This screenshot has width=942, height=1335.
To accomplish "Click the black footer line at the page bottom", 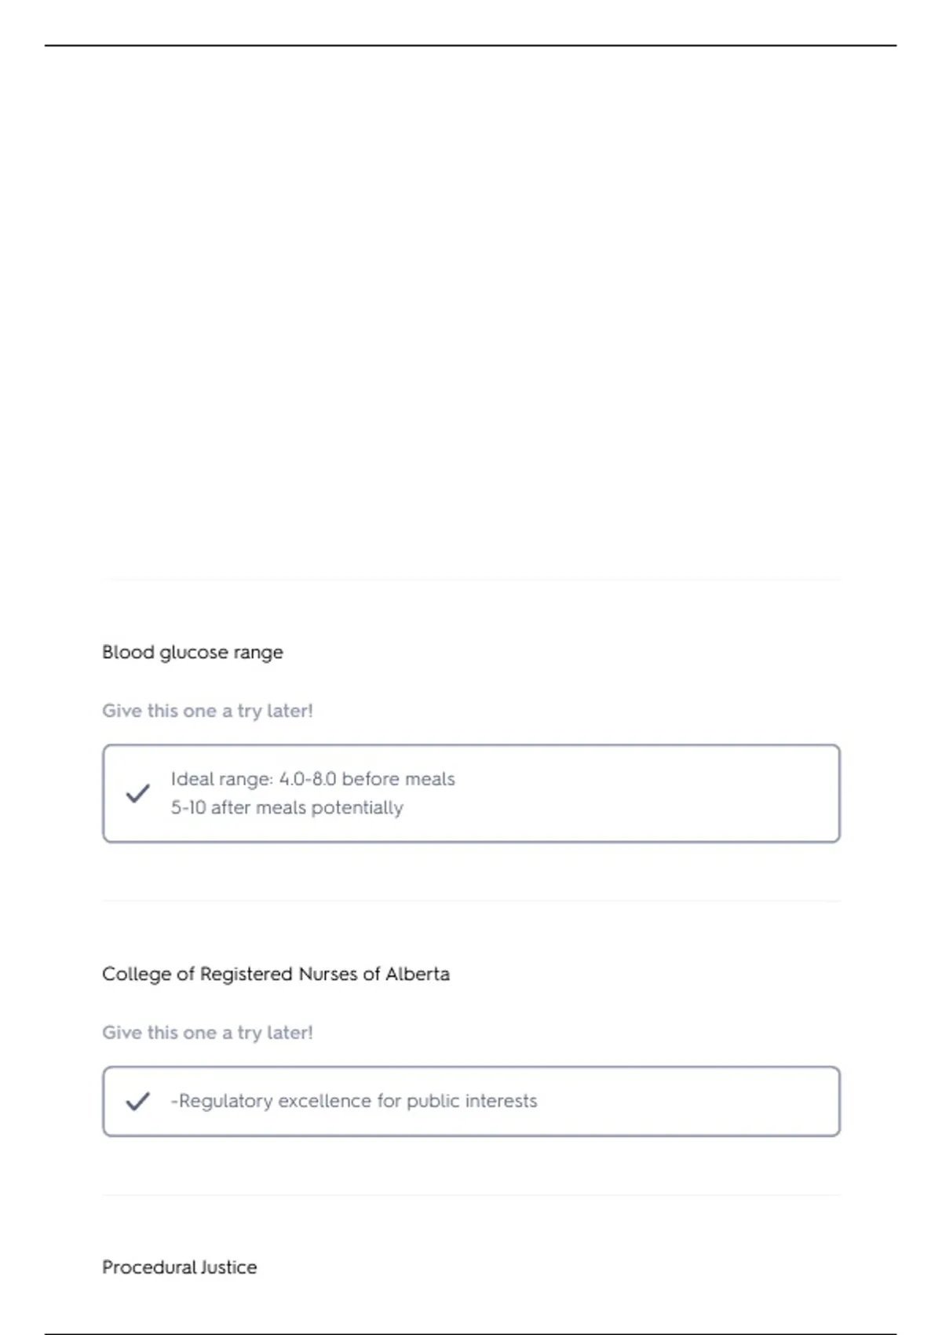I will click(x=471, y=1333).
